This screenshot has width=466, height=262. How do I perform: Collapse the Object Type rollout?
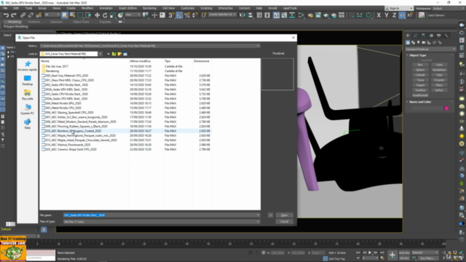[x=417, y=55]
